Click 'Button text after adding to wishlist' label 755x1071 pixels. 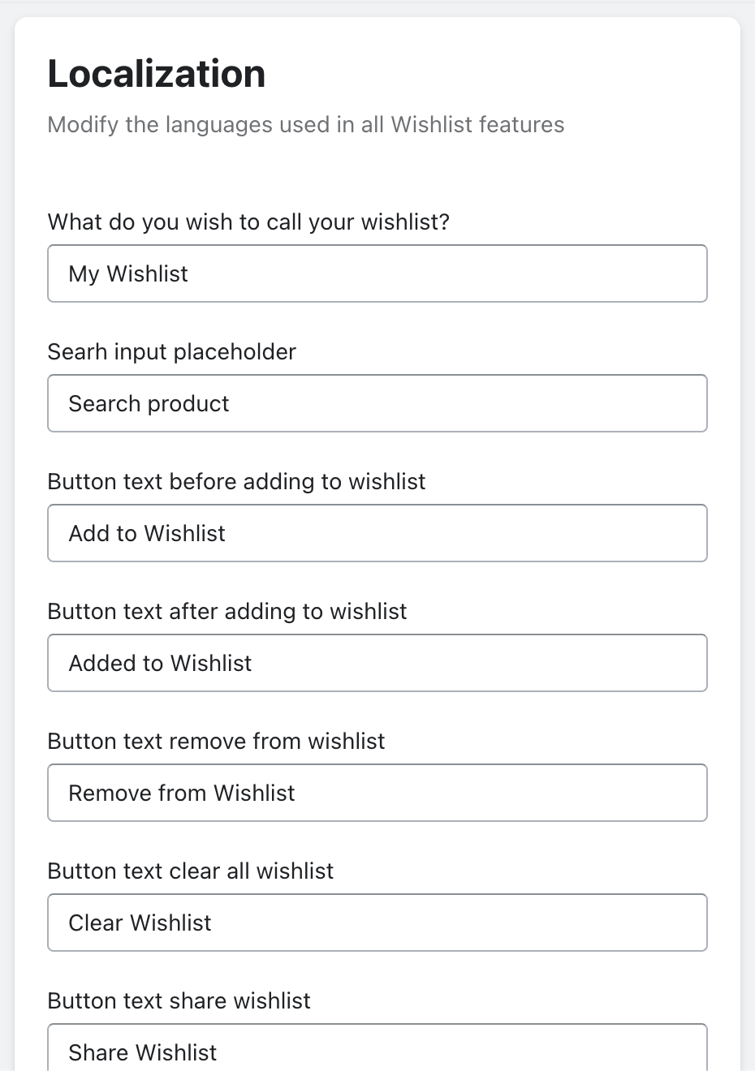point(226,612)
